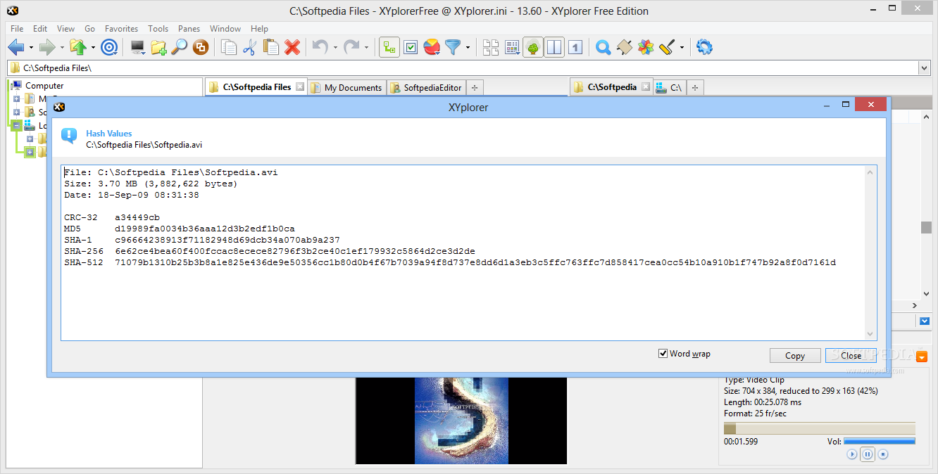Open the Redo dropdown arrow
This screenshot has height=474, width=938.
tap(366, 48)
